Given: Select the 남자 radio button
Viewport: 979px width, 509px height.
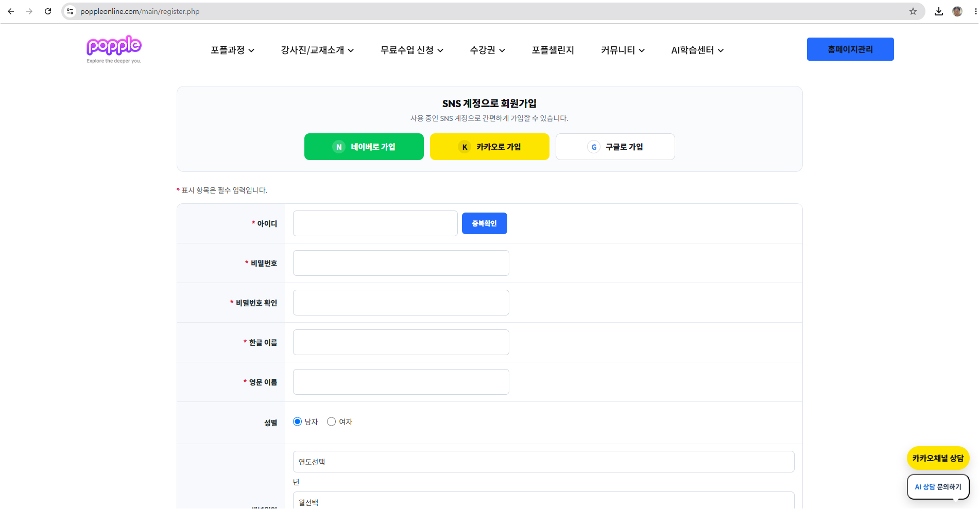Looking at the screenshot, I should point(297,422).
